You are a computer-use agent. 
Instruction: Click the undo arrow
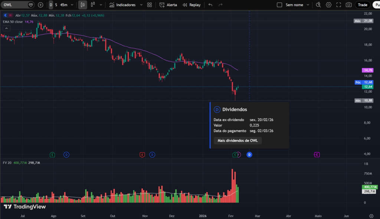(x=210, y=5)
